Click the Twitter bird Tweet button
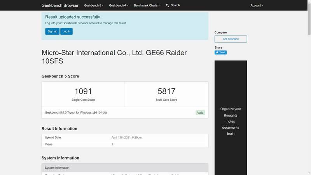 point(220,52)
